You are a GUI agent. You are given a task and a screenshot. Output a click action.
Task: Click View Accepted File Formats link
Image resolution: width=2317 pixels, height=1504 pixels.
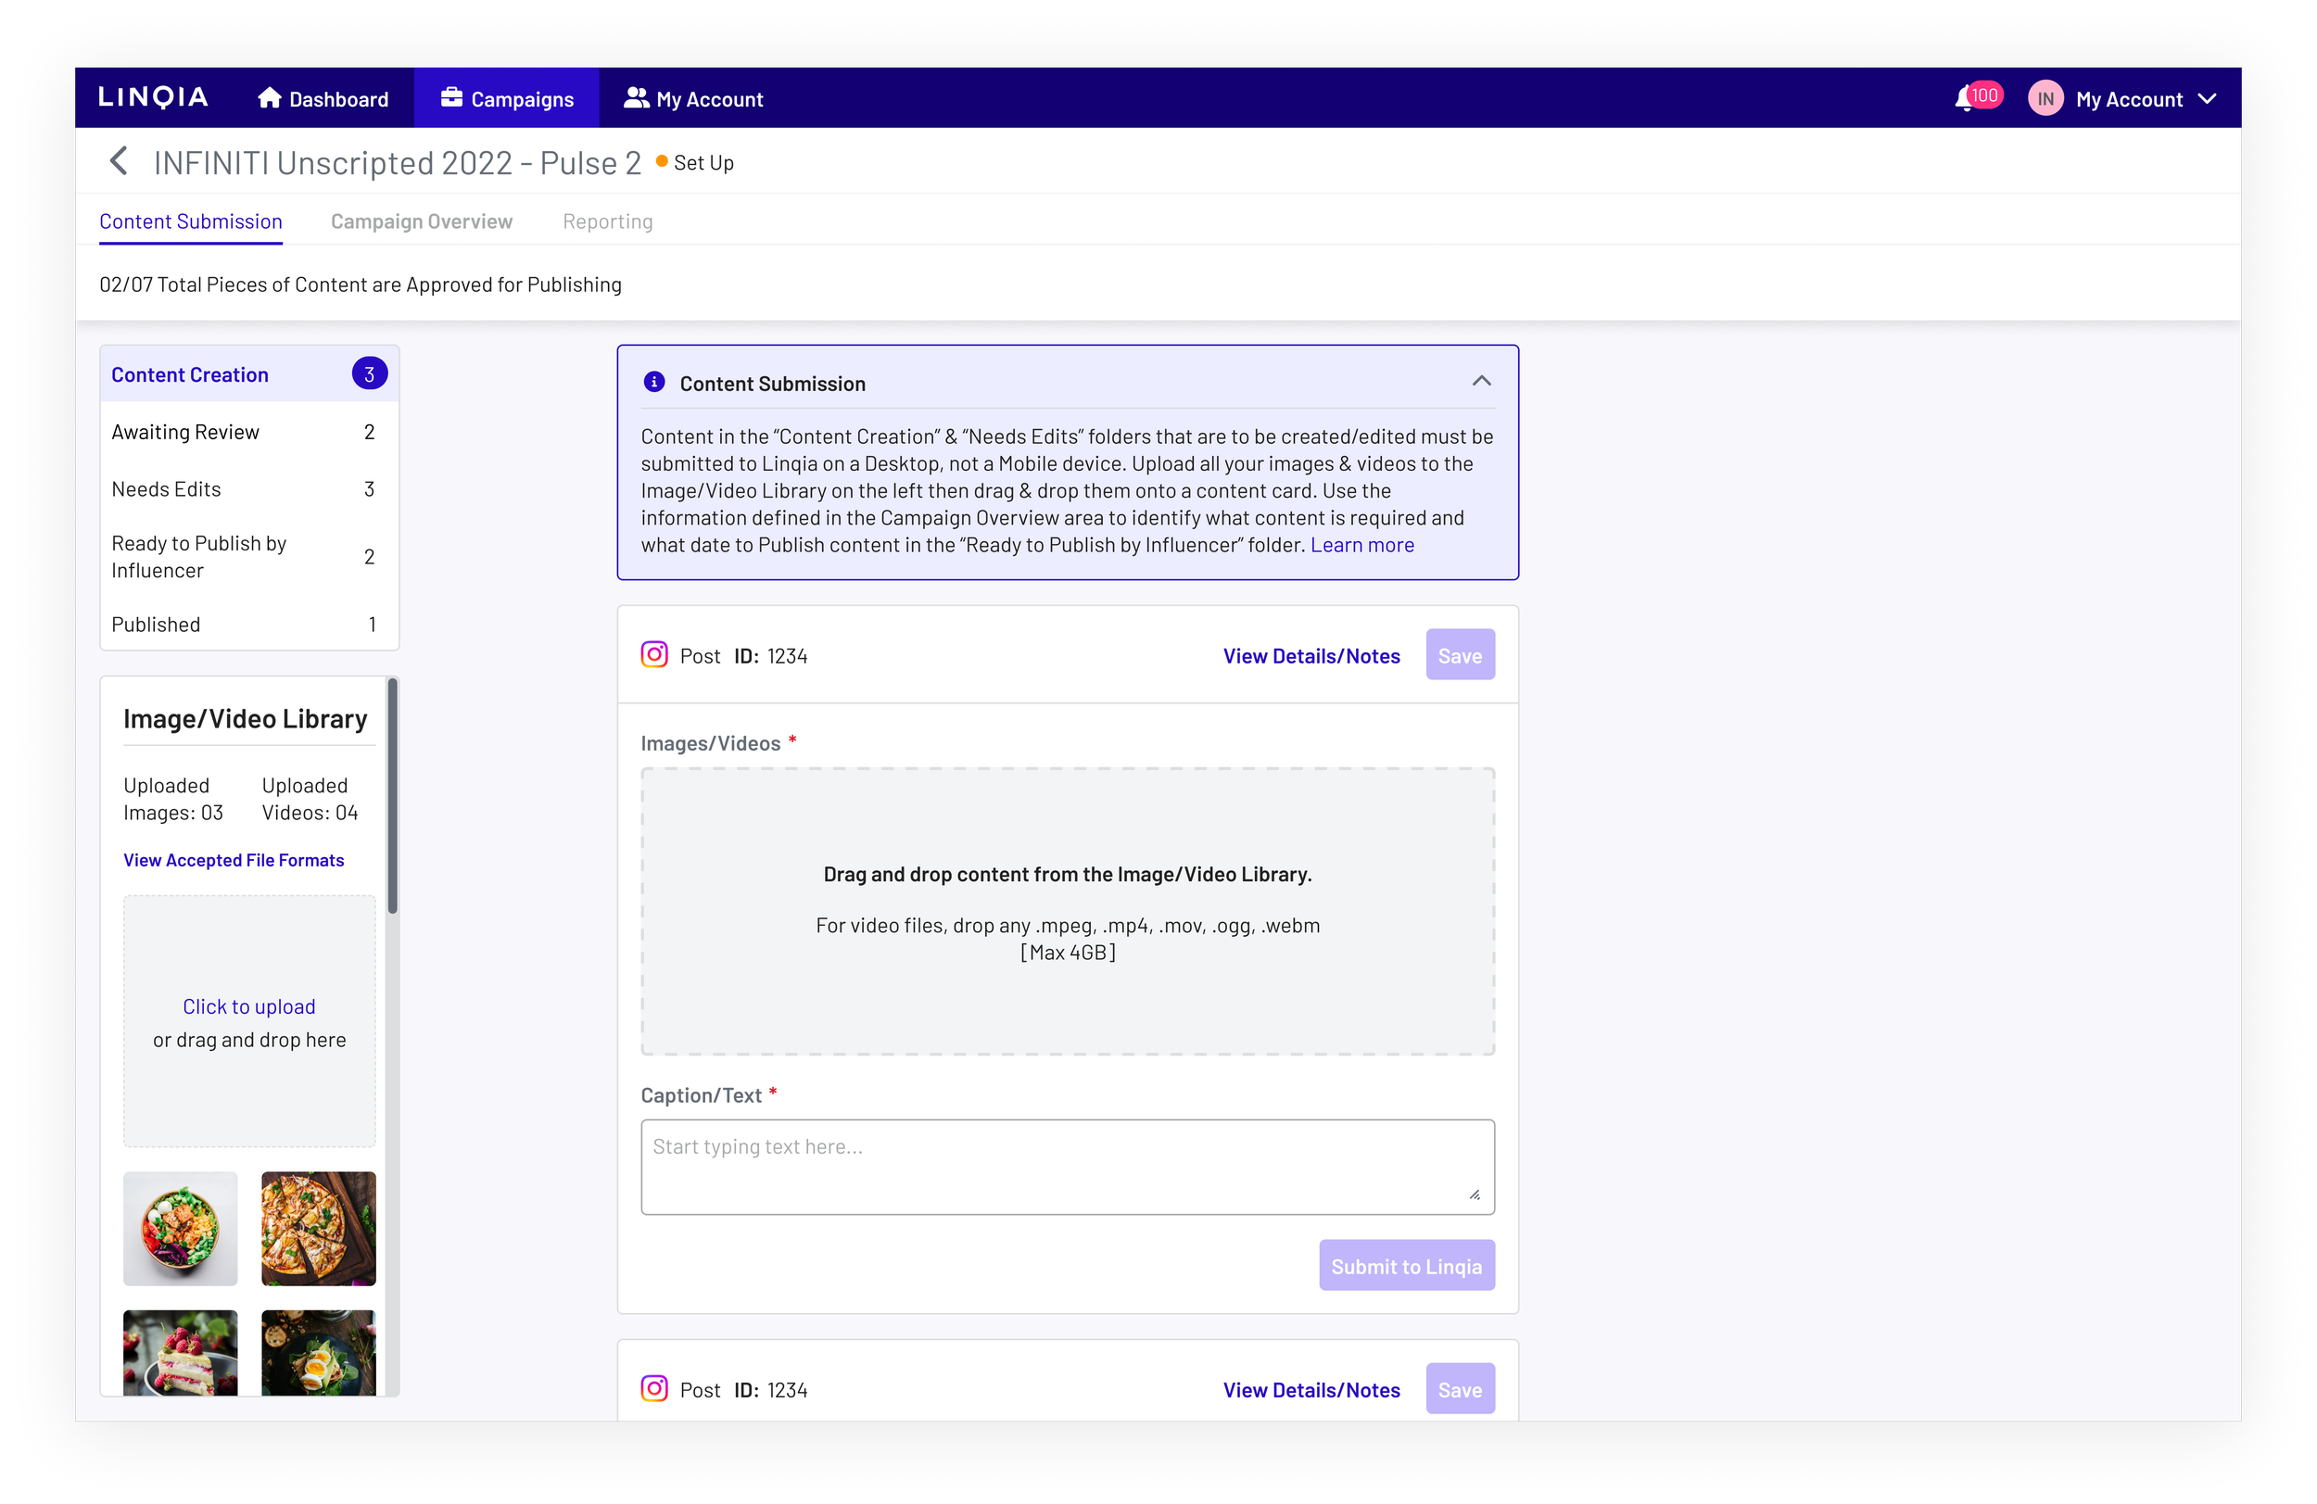(x=234, y=860)
